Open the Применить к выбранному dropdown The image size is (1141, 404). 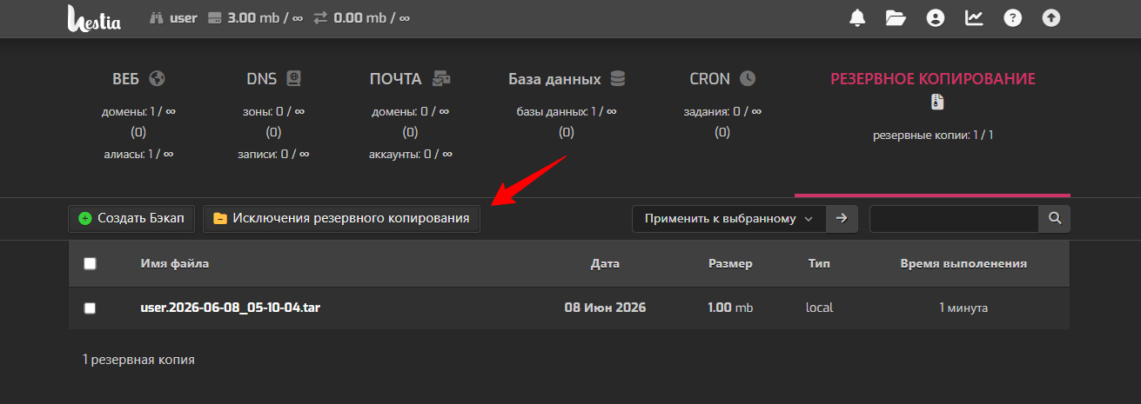tap(728, 219)
